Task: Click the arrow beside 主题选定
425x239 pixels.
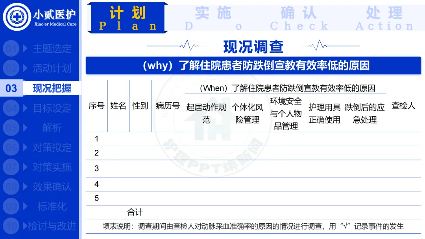Action: click(25, 49)
